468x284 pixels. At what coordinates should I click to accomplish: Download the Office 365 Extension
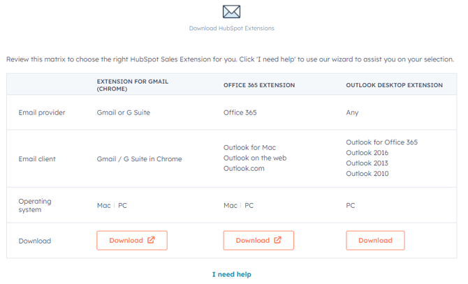pos(258,240)
